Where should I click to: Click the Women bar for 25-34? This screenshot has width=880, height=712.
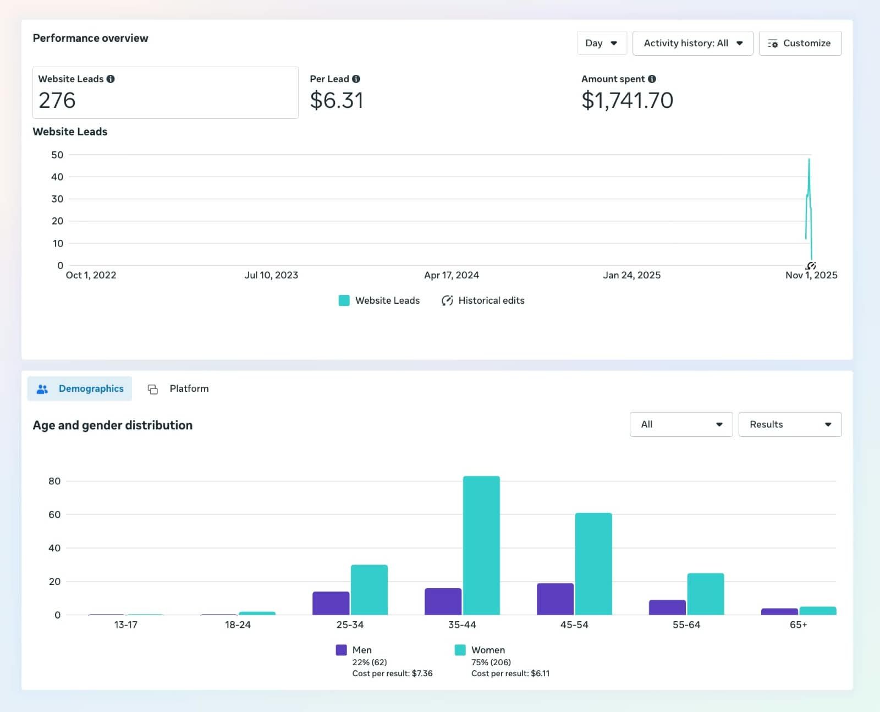(369, 590)
